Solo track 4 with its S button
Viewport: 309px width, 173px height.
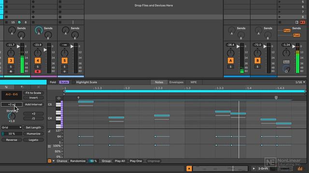(38, 67)
